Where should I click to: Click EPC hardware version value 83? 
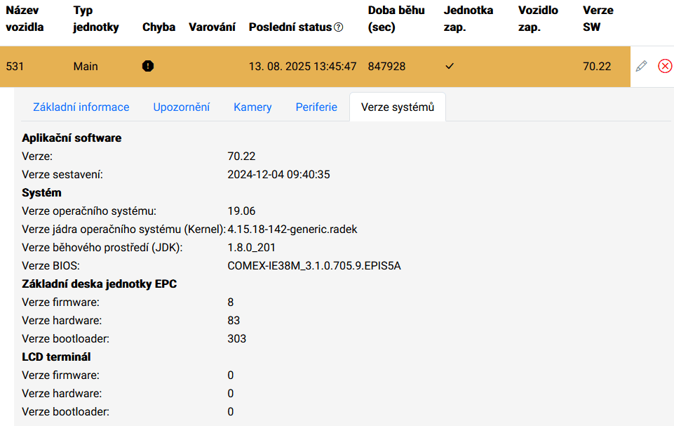(234, 321)
